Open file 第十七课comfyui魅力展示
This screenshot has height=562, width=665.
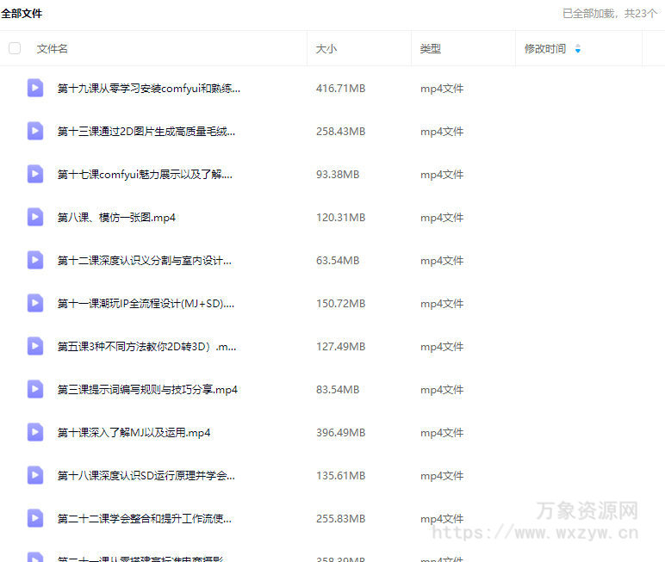(x=145, y=175)
